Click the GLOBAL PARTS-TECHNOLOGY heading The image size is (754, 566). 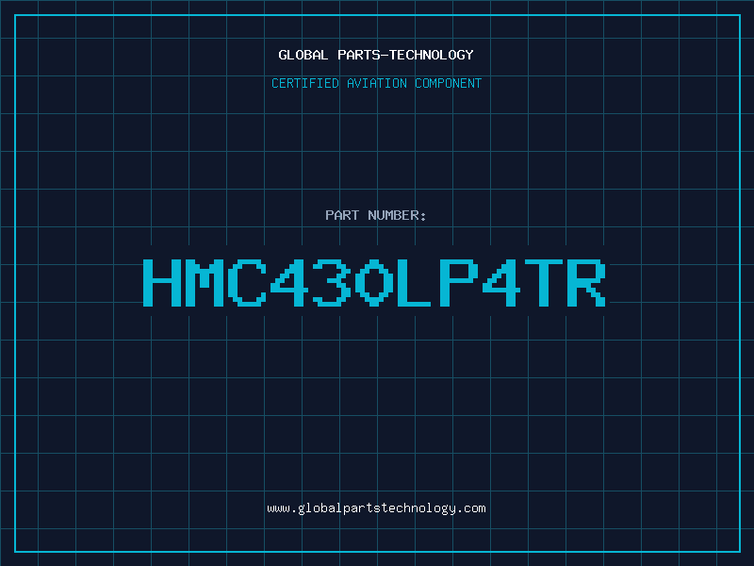coord(376,55)
